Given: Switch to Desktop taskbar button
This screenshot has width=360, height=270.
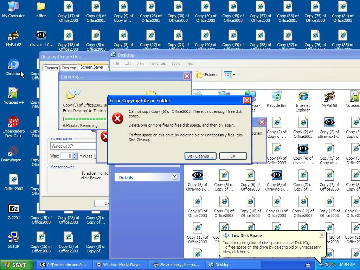Looking at the screenshot, I should point(233,265).
